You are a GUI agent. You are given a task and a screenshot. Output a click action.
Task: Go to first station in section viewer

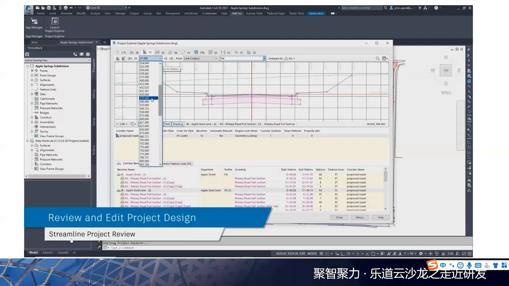(x=130, y=58)
